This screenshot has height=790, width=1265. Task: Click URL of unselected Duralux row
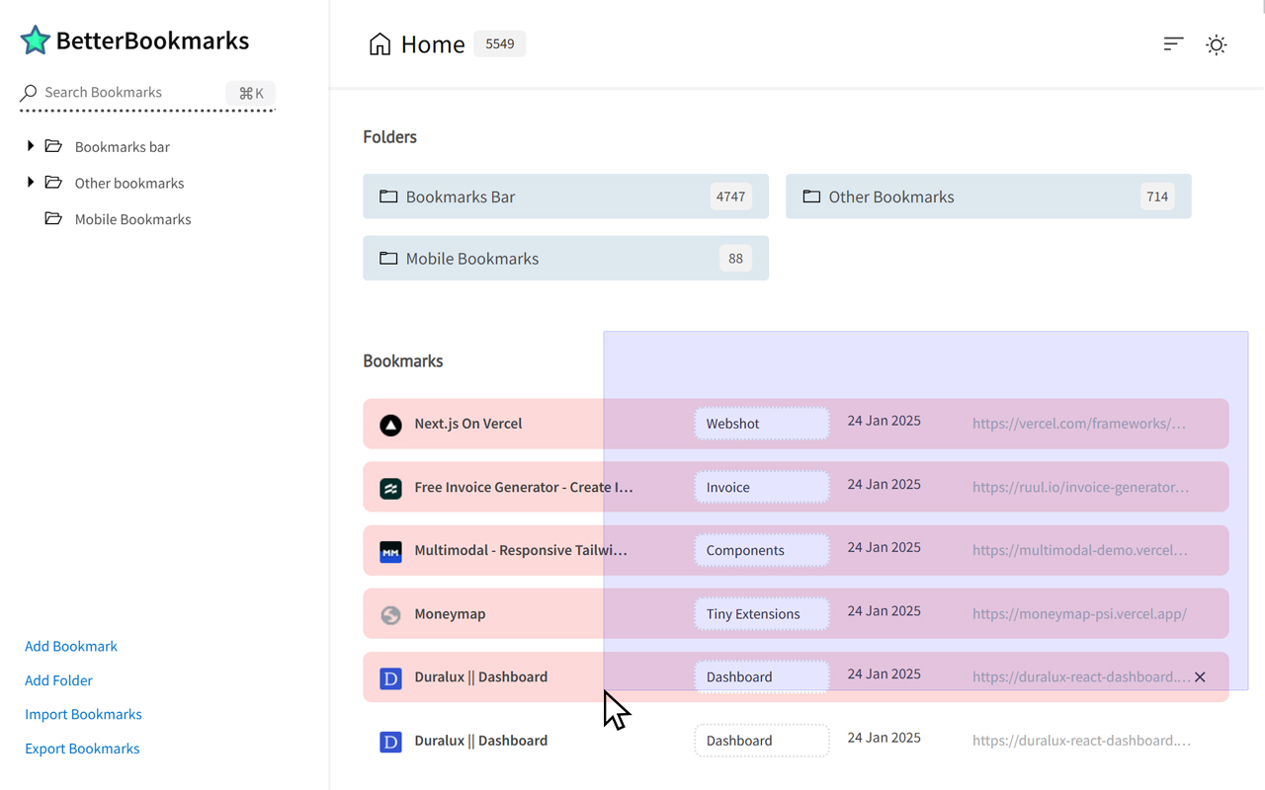1081,741
